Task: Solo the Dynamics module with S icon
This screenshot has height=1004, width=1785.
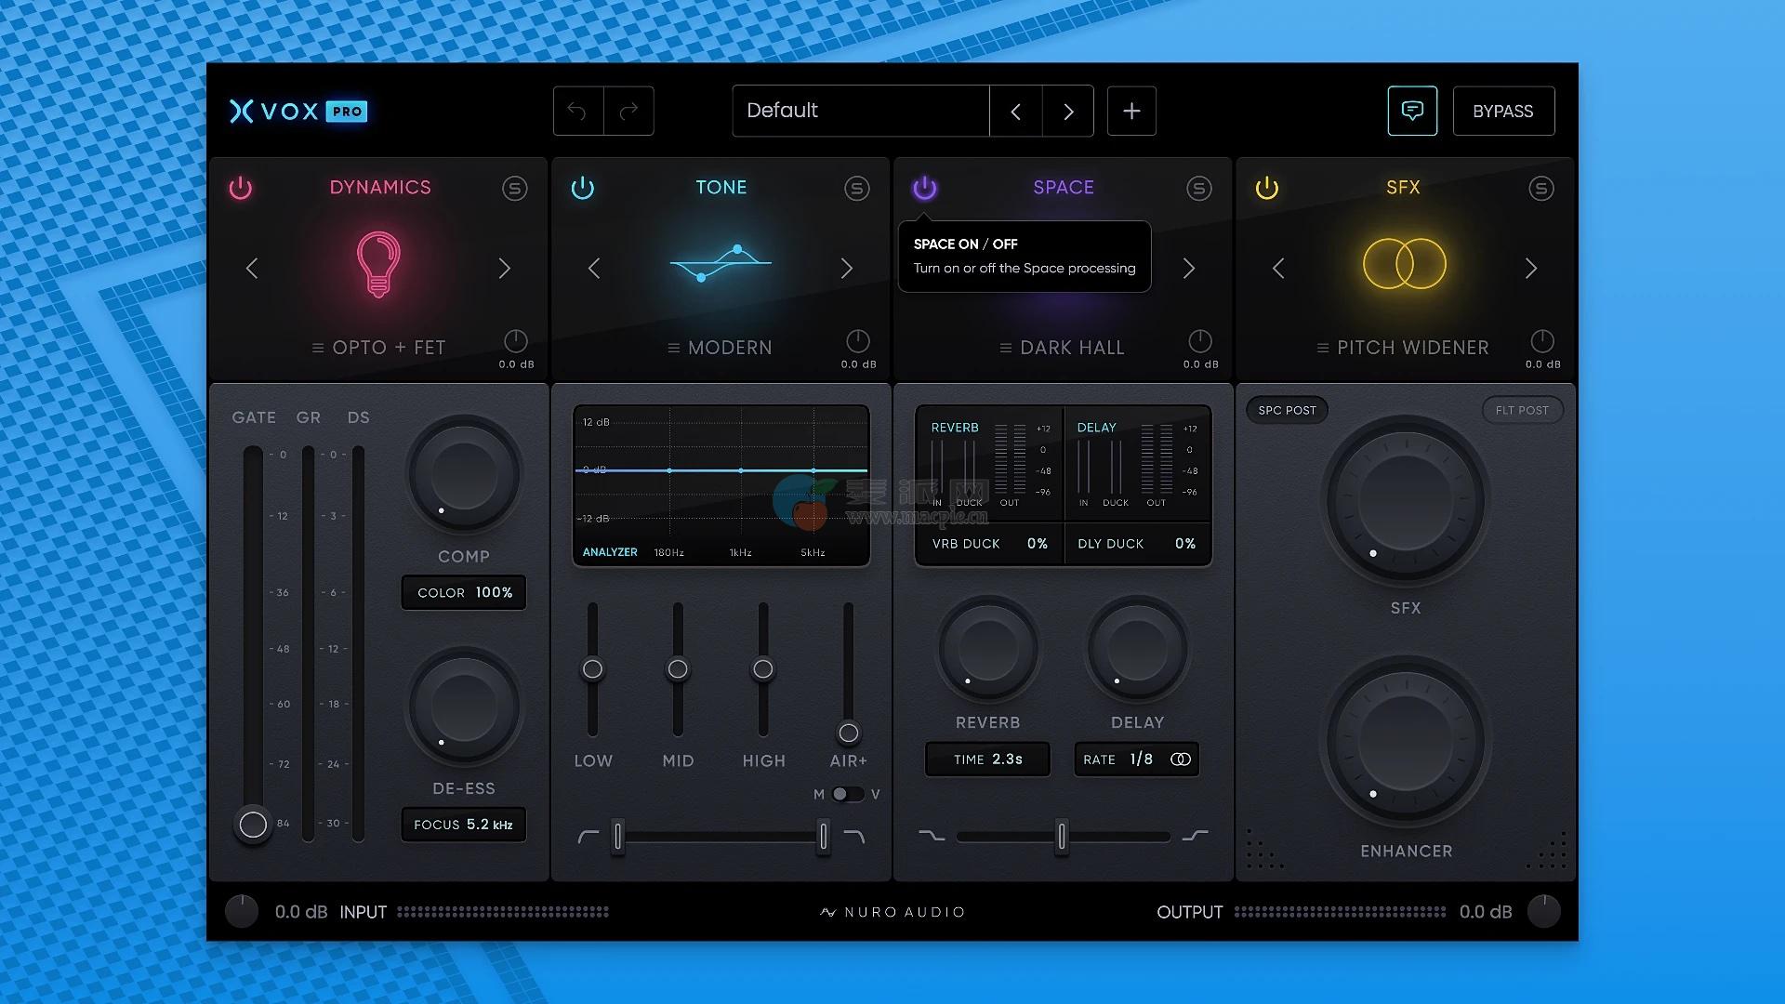Action: point(514,189)
